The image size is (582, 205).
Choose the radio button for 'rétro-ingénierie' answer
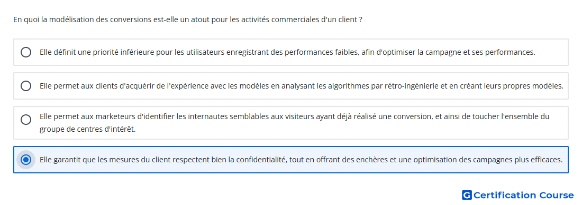(25, 86)
